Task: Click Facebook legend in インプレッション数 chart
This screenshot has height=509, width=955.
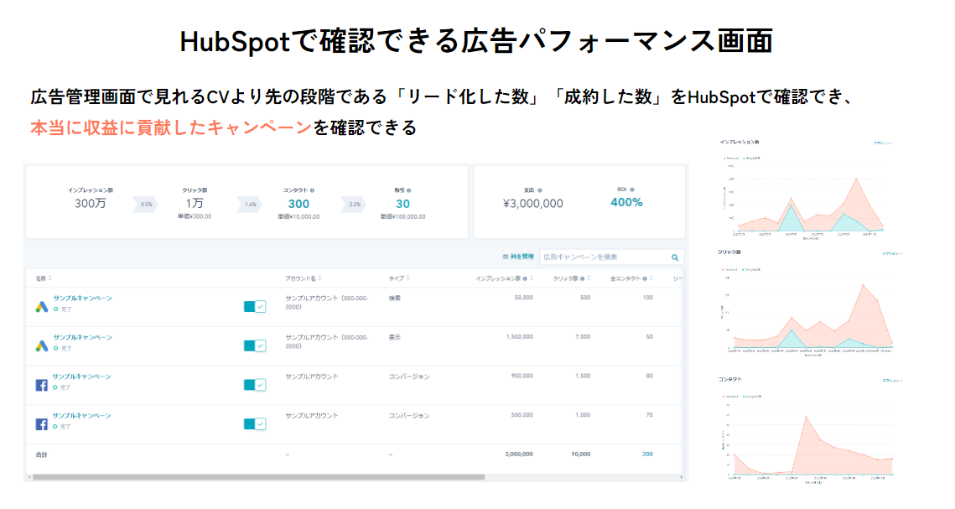Action: (x=731, y=158)
